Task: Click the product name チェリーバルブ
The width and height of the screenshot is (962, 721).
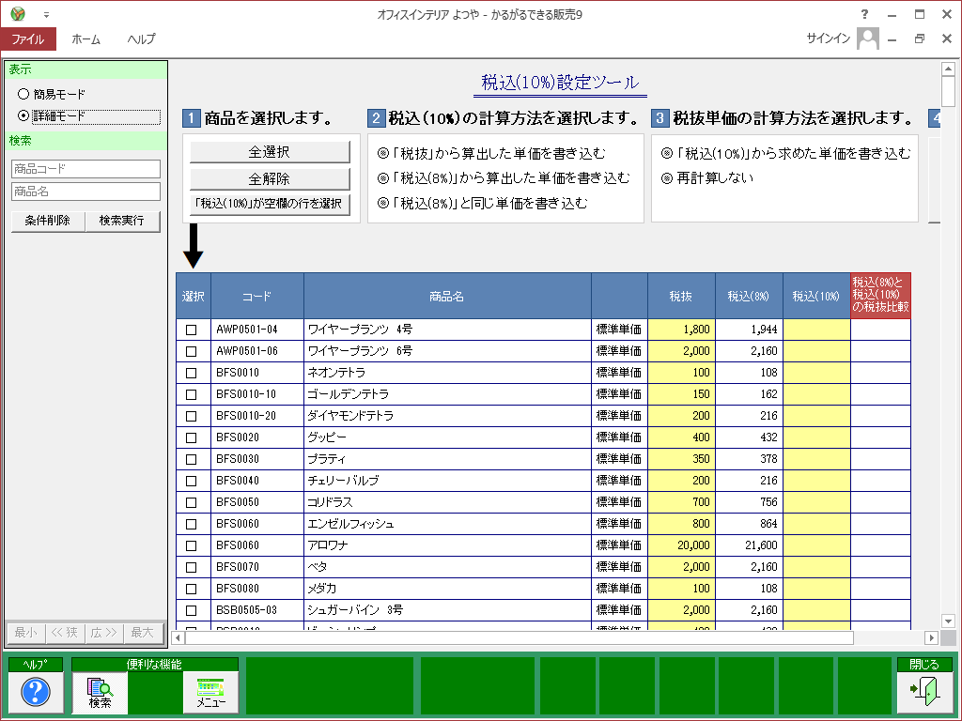Action: pos(343,481)
